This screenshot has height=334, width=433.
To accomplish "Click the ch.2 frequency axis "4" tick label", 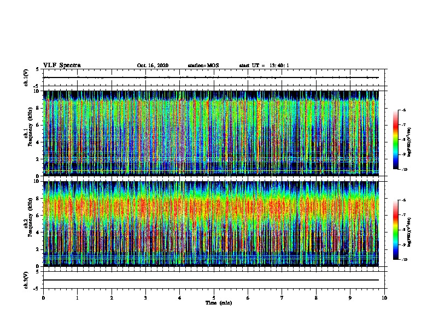I will click(x=38, y=232).
